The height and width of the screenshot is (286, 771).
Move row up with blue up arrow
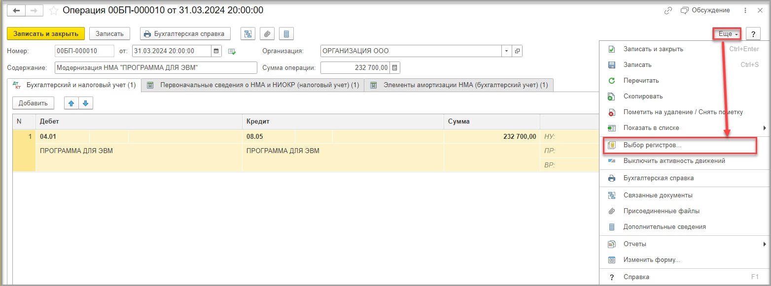(71, 103)
